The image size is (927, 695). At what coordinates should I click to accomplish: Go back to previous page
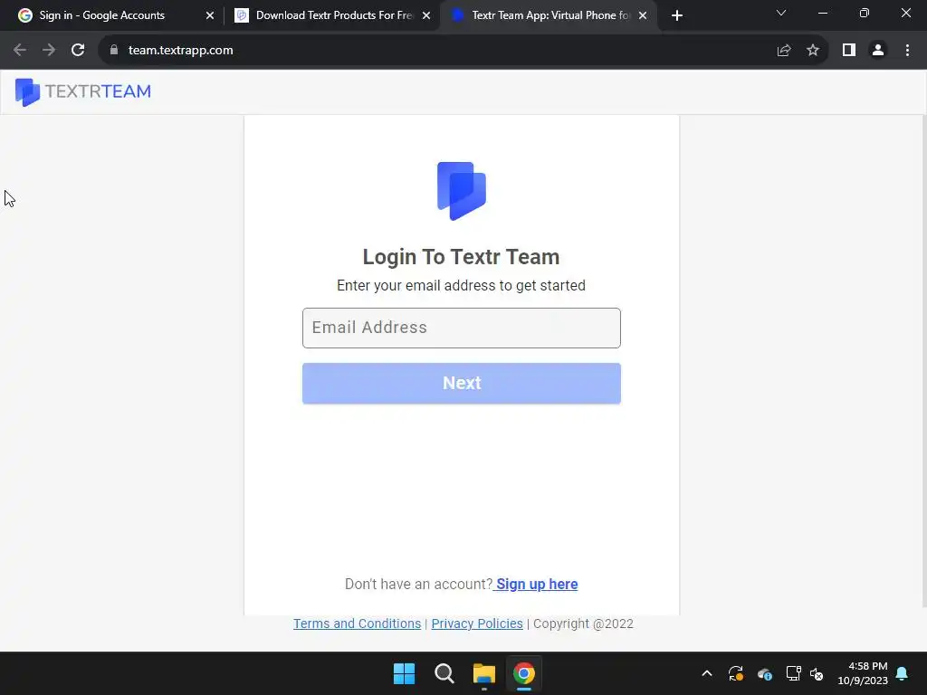[20, 51]
